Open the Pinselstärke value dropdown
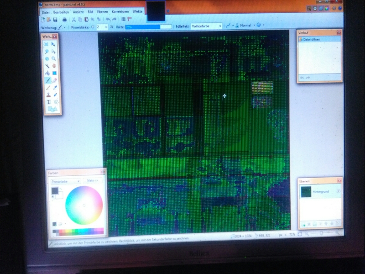365x274 pixels. pos(106,27)
